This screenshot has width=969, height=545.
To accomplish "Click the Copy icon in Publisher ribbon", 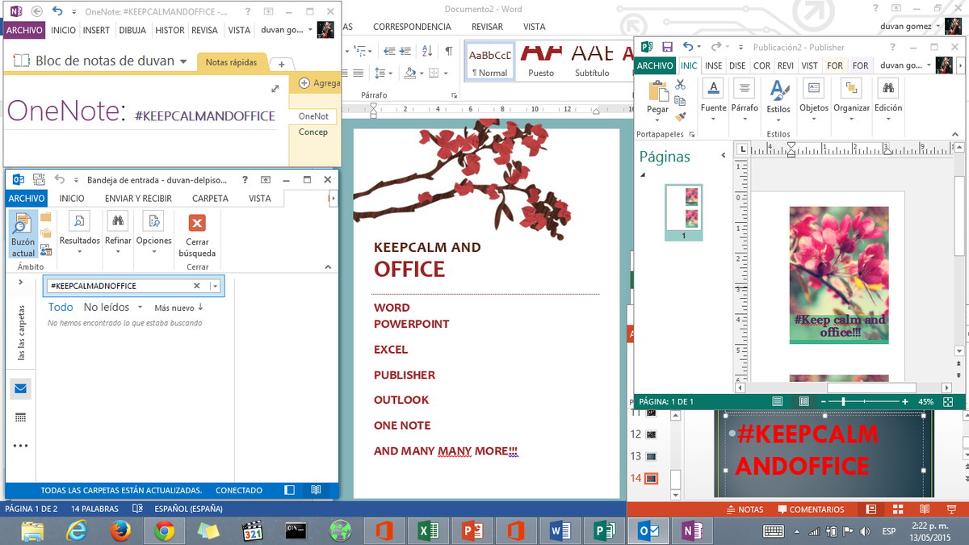I will click(680, 101).
